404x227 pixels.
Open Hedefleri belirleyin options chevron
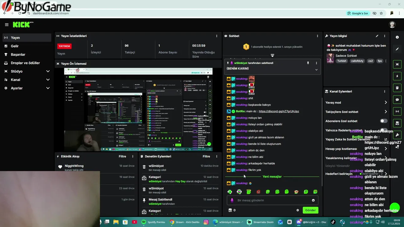point(386,174)
